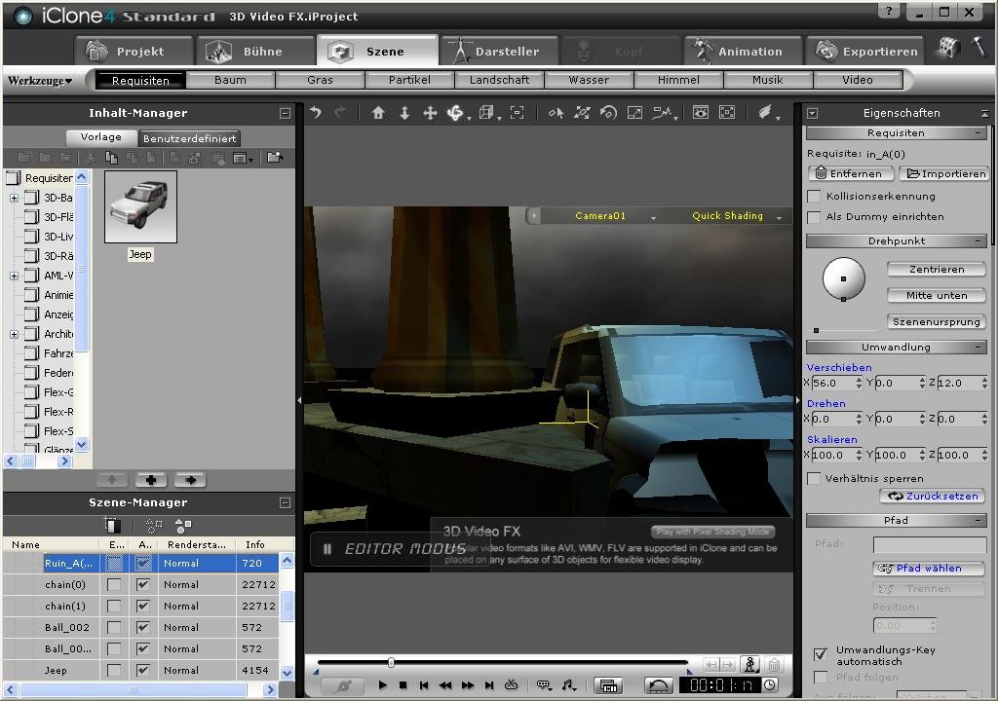This screenshot has width=998, height=701.
Task: Open view mode icon in content toolbar
Action: [243, 158]
